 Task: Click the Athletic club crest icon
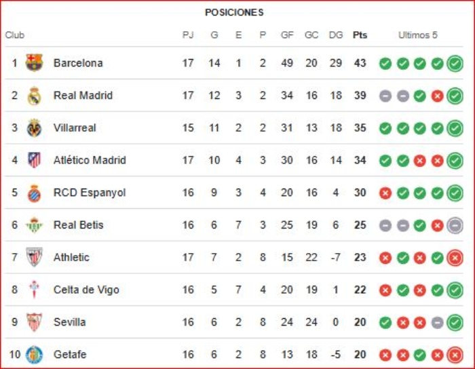coord(34,257)
